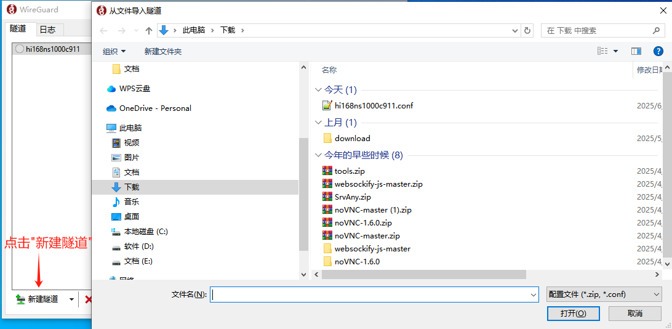The width and height of the screenshot is (672, 329).
Task: Click the refresh button beside address bar
Action: click(527, 30)
